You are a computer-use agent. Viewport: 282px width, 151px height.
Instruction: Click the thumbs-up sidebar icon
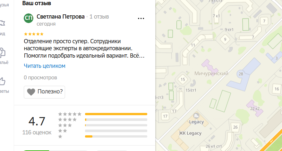coord(2,81)
